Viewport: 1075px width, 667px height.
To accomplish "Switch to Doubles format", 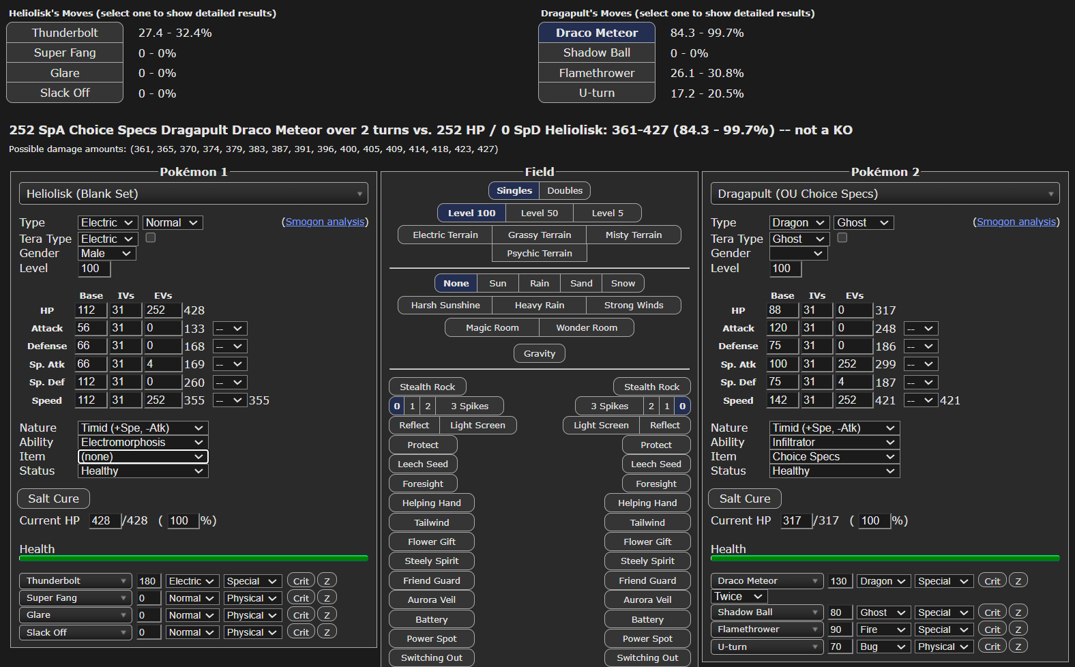I will click(565, 190).
